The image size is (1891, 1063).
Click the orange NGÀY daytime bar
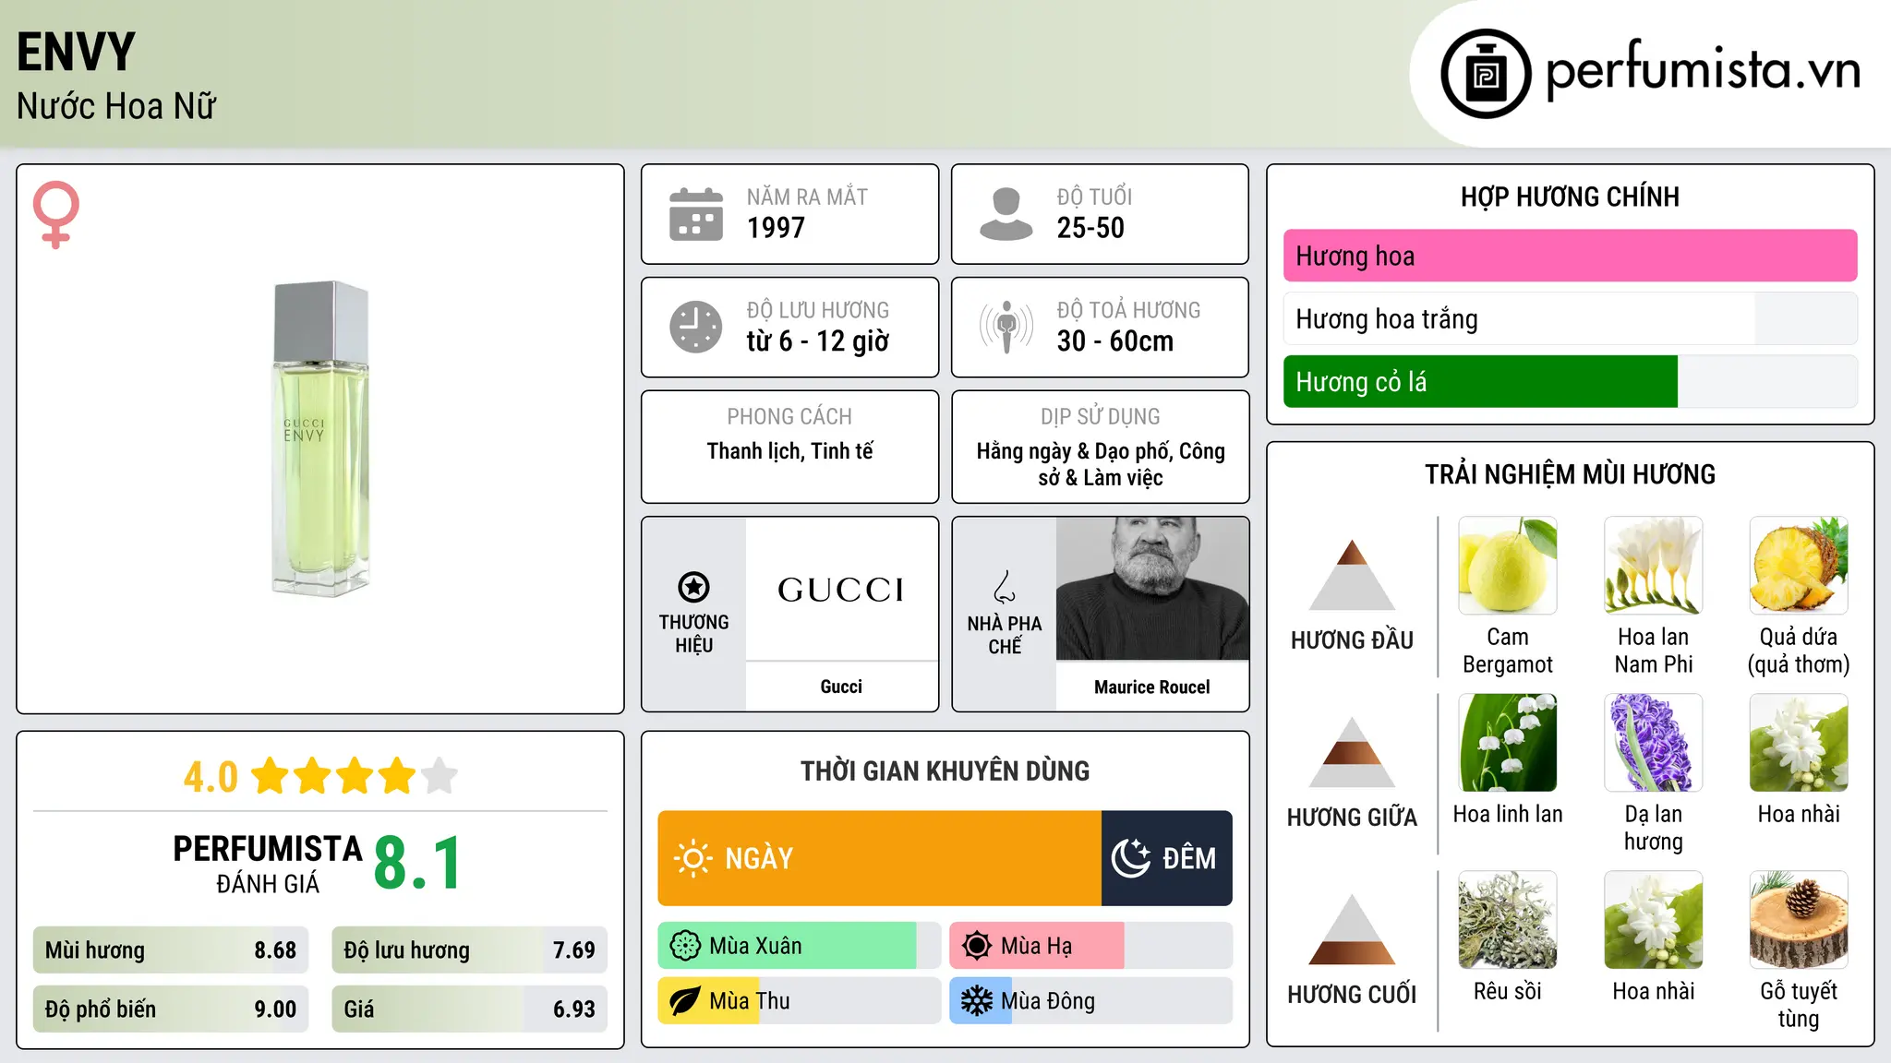[x=879, y=858]
